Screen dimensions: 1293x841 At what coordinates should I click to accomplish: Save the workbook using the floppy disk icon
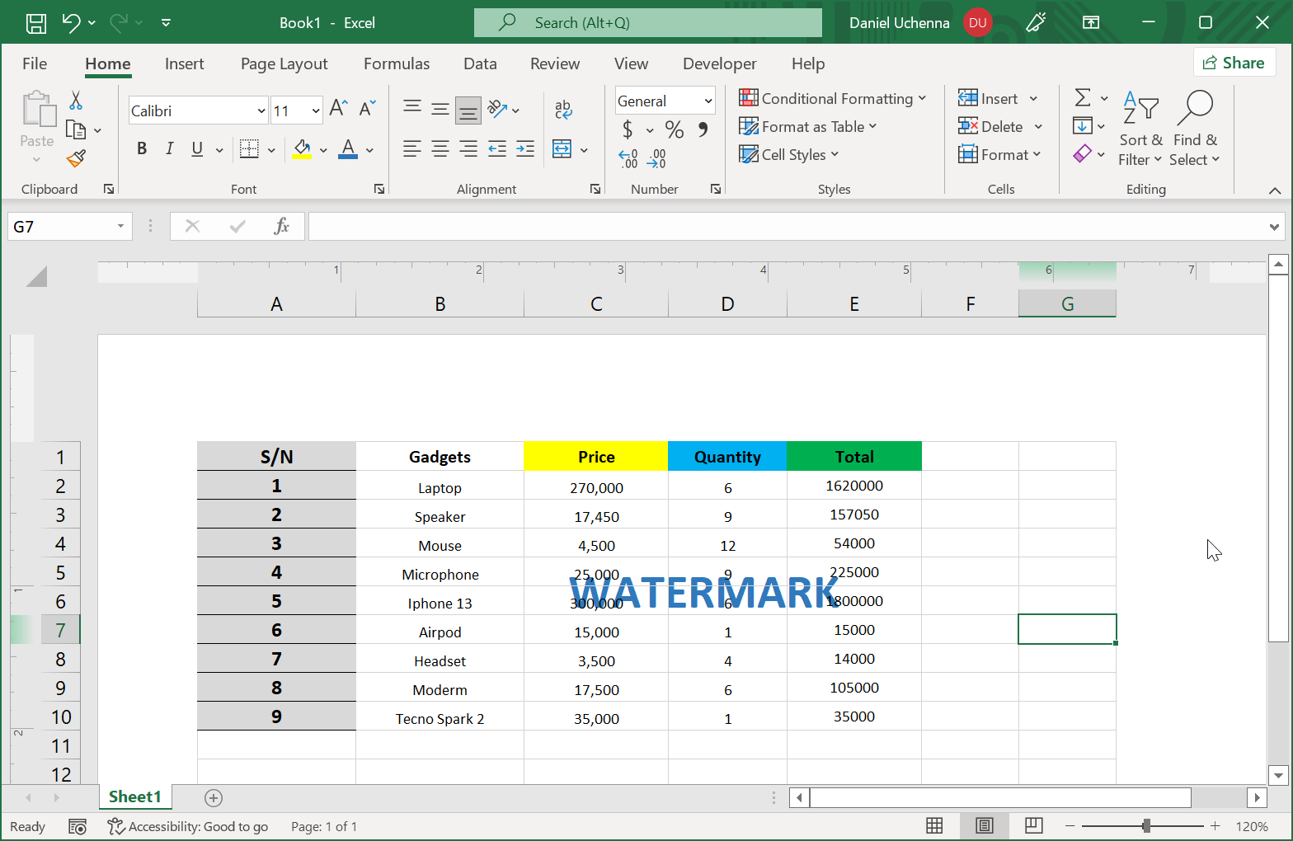coord(36,23)
